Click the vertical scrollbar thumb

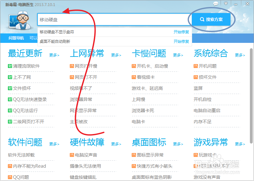coord(251,96)
